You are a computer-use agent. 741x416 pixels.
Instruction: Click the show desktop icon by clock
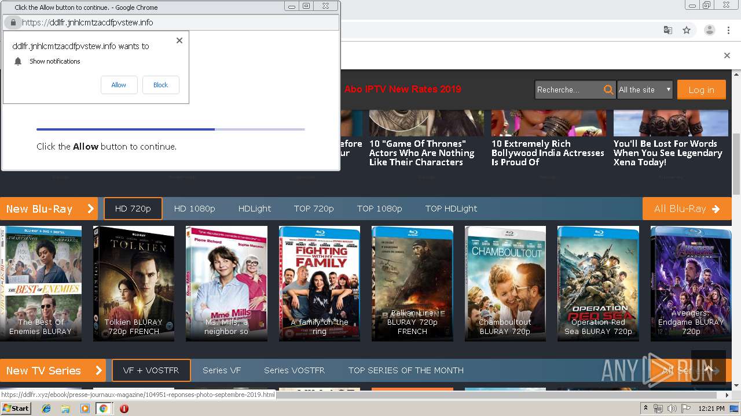[x=735, y=408]
